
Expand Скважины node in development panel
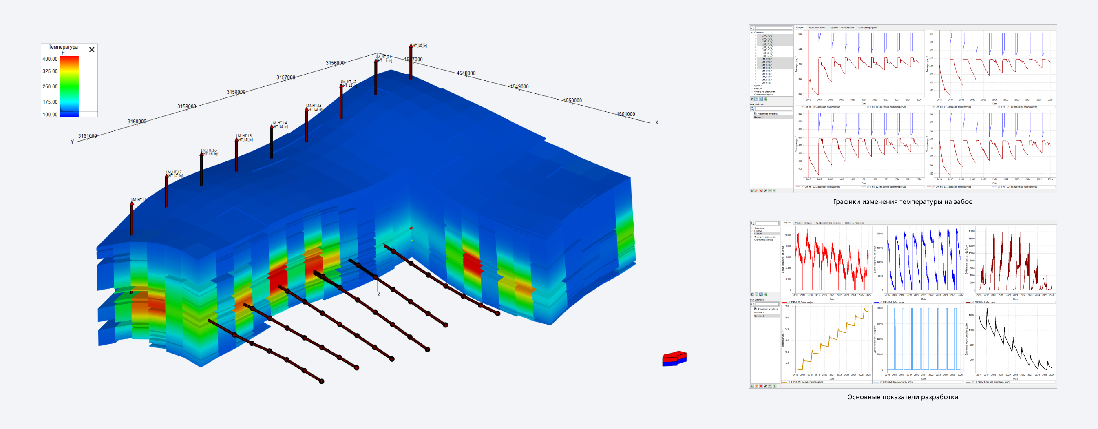click(752, 228)
